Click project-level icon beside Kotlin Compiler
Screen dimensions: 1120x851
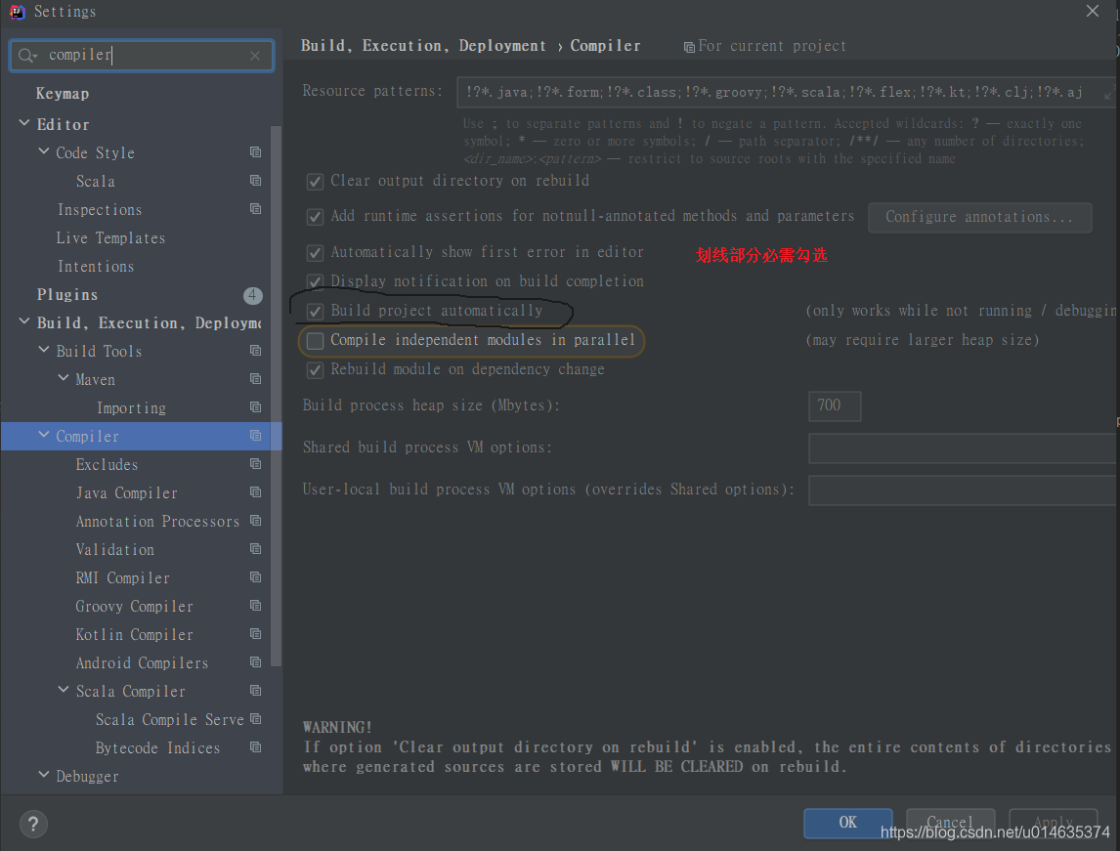255,634
